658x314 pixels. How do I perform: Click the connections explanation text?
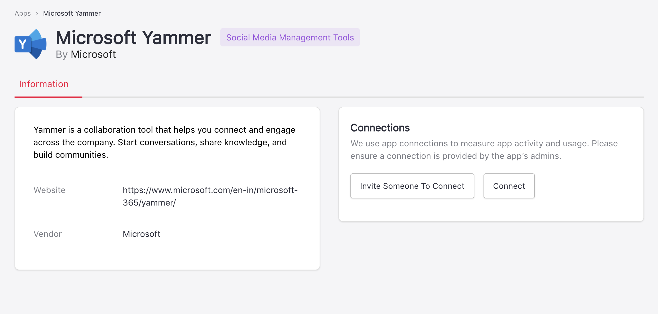coord(484,150)
